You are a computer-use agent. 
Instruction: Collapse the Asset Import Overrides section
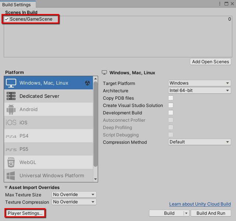click(x=6, y=188)
